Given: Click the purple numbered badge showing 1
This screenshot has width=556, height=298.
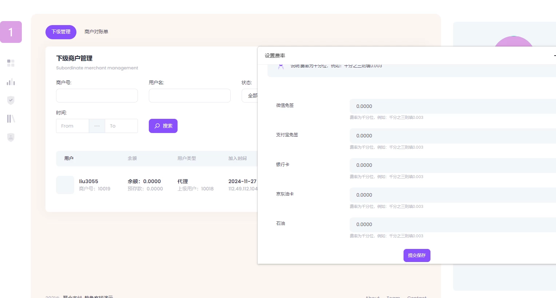Looking at the screenshot, I should tap(11, 32).
